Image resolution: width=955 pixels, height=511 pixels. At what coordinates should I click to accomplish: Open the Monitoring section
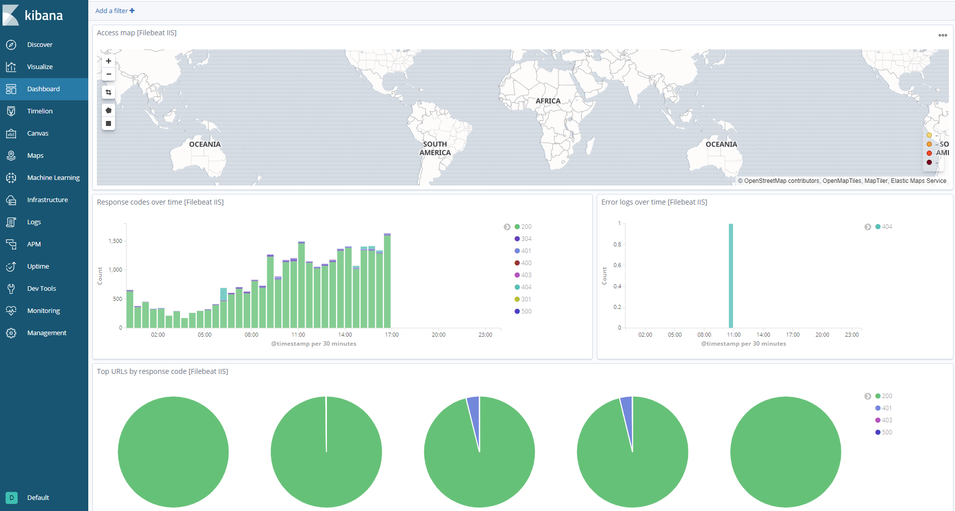tap(43, 311)
